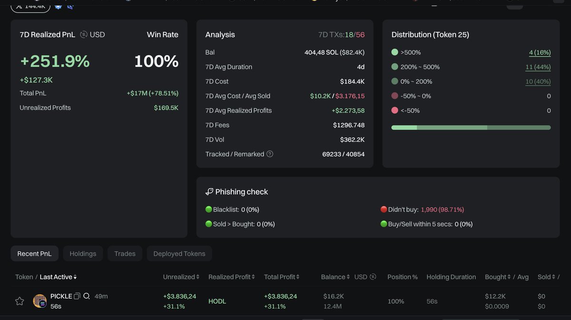Copy the PICKLE token address
The image size is (571, 320).
point(77,296)
